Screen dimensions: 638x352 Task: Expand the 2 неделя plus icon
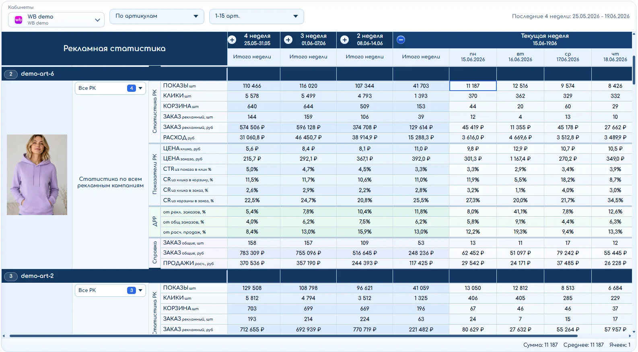[345, 40]
